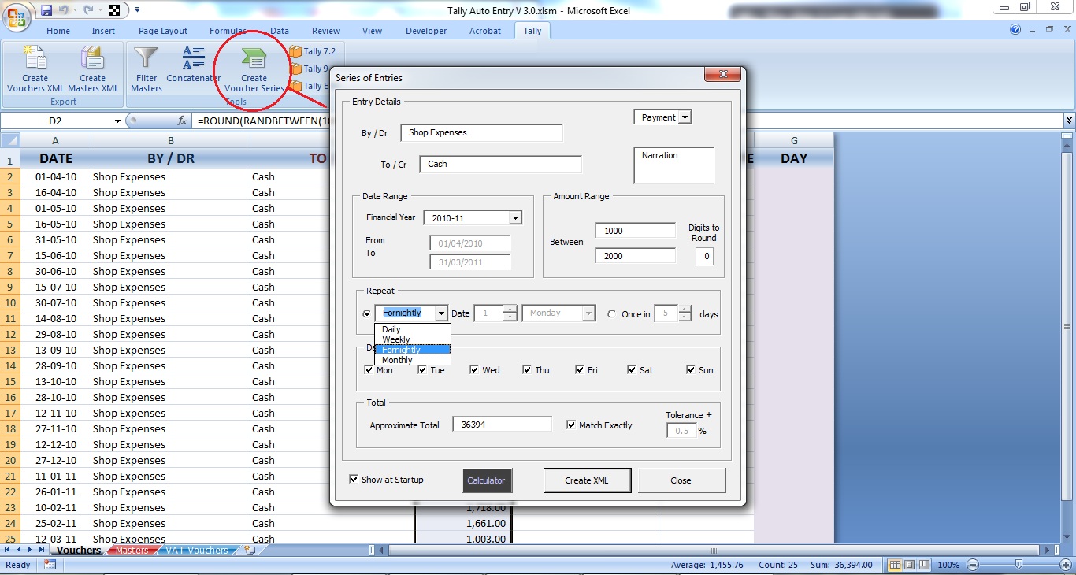Uncheck the Sat checkbox
Viewport: 1076px width, 575px height.
click(632, 369)
